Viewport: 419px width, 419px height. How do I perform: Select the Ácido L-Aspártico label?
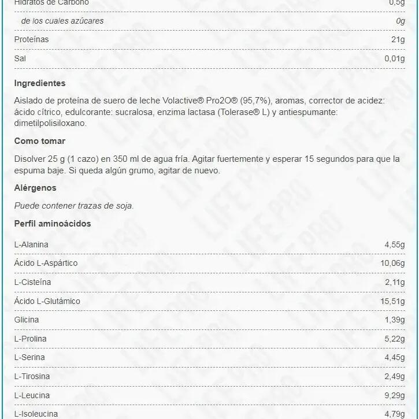click(x=46, y=264)
